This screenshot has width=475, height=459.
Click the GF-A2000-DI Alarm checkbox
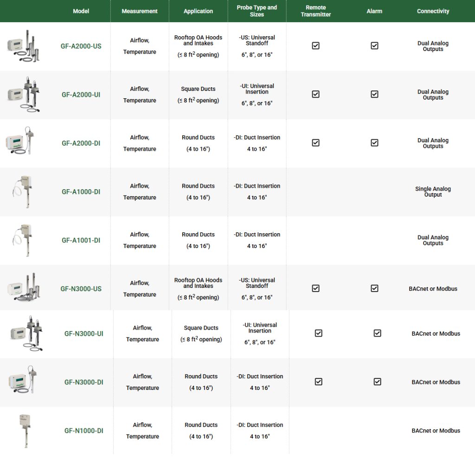[374, 143]
